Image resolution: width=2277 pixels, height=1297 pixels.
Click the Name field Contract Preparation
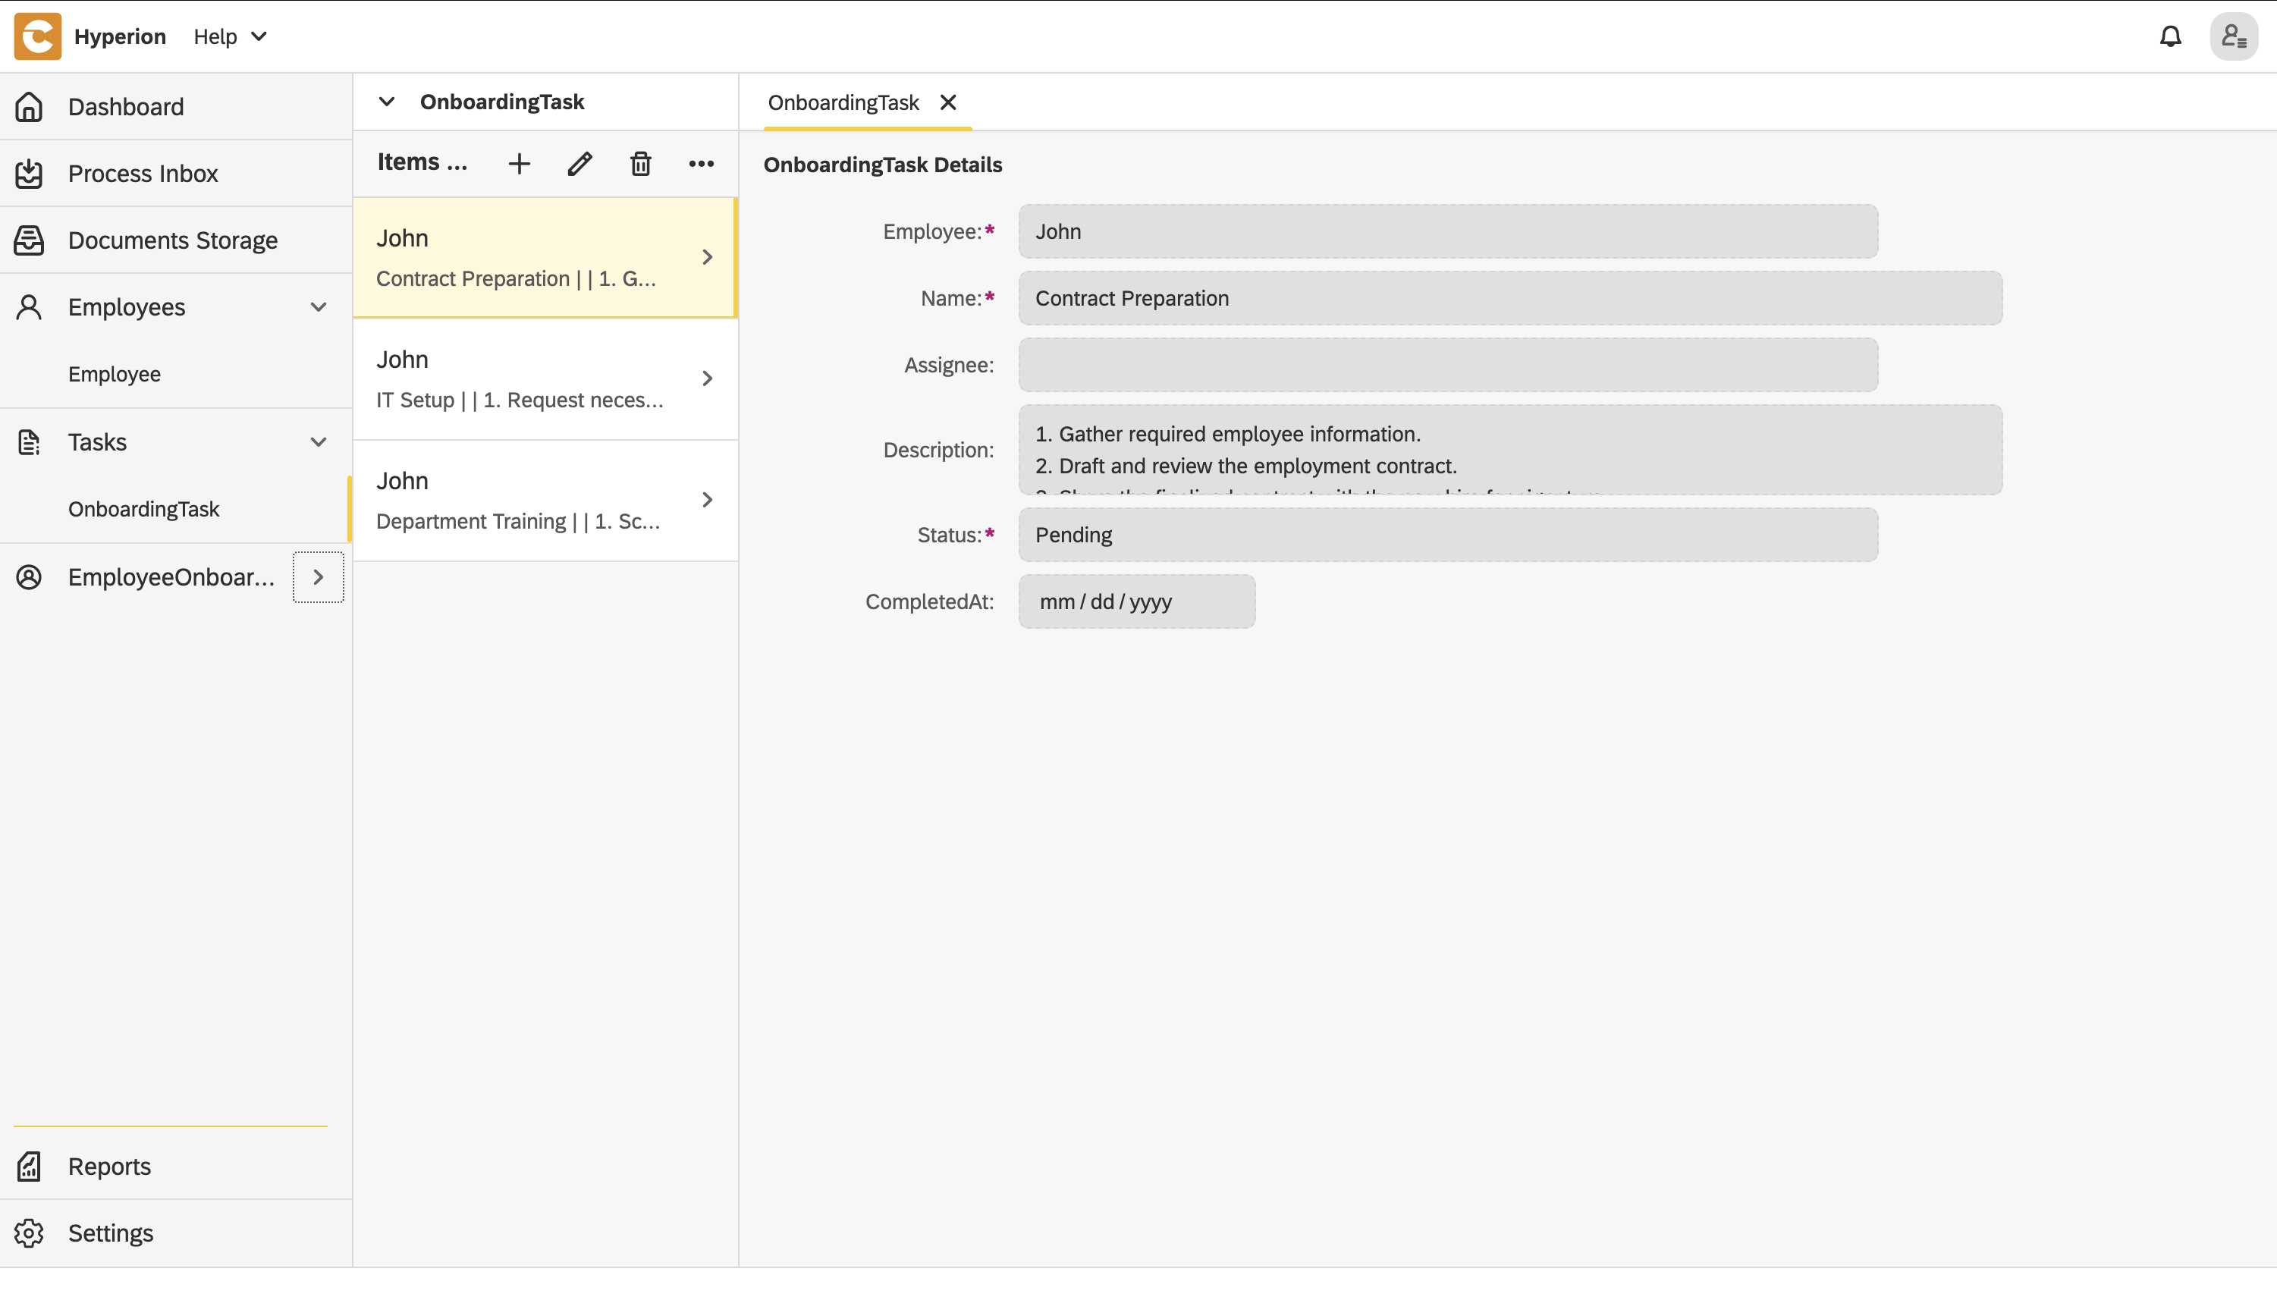coord(1511,298)
